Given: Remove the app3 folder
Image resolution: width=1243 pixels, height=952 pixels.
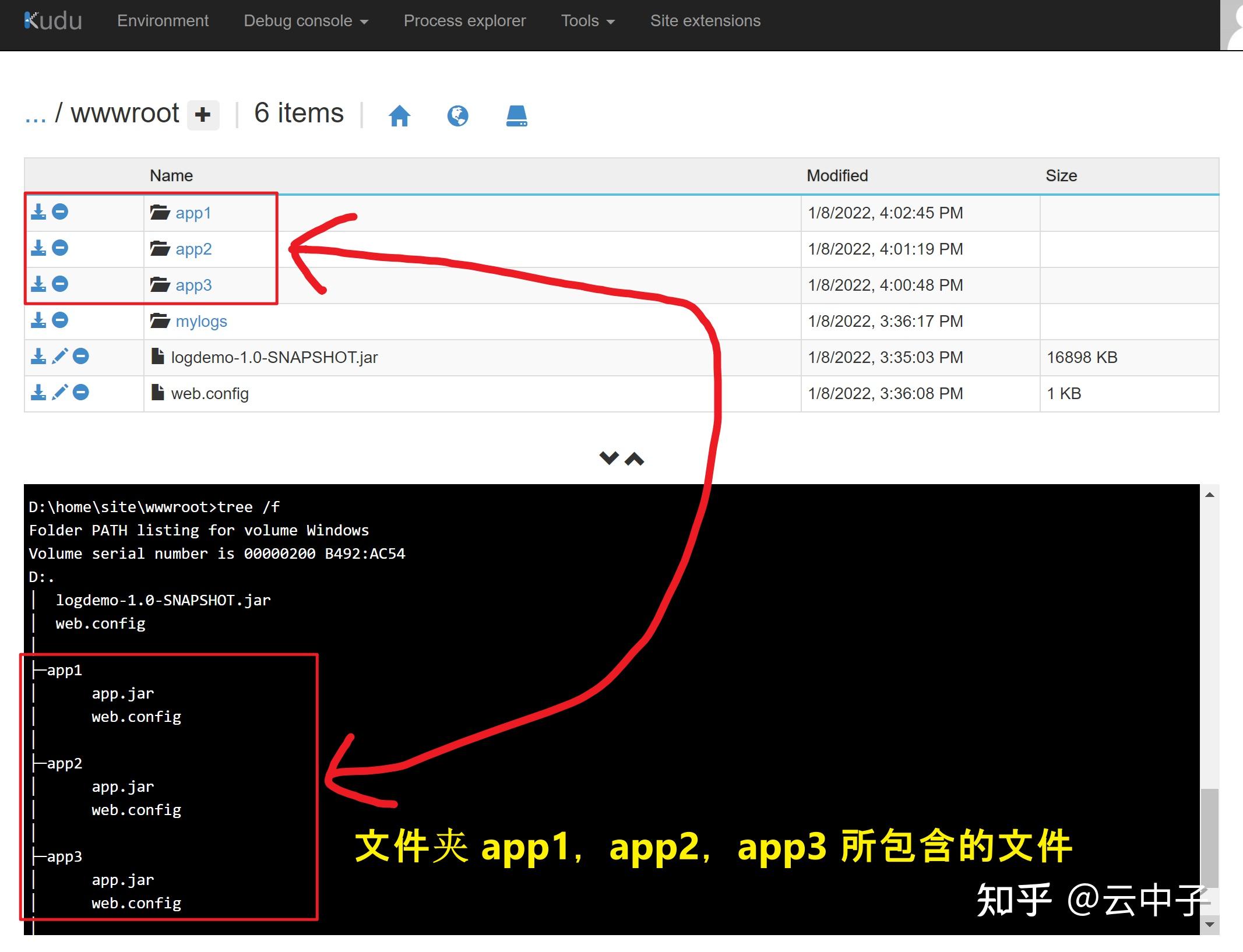Looking at the screenshot, I should 60,285.
